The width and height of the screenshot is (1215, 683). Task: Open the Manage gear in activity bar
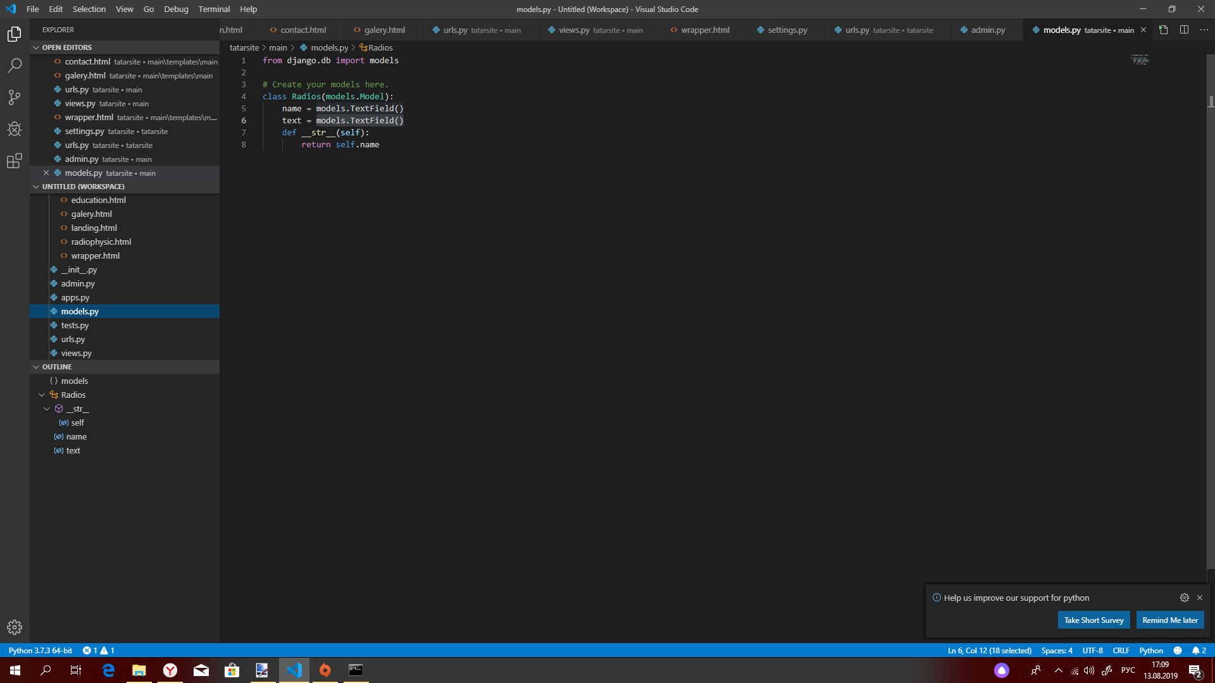15,627
